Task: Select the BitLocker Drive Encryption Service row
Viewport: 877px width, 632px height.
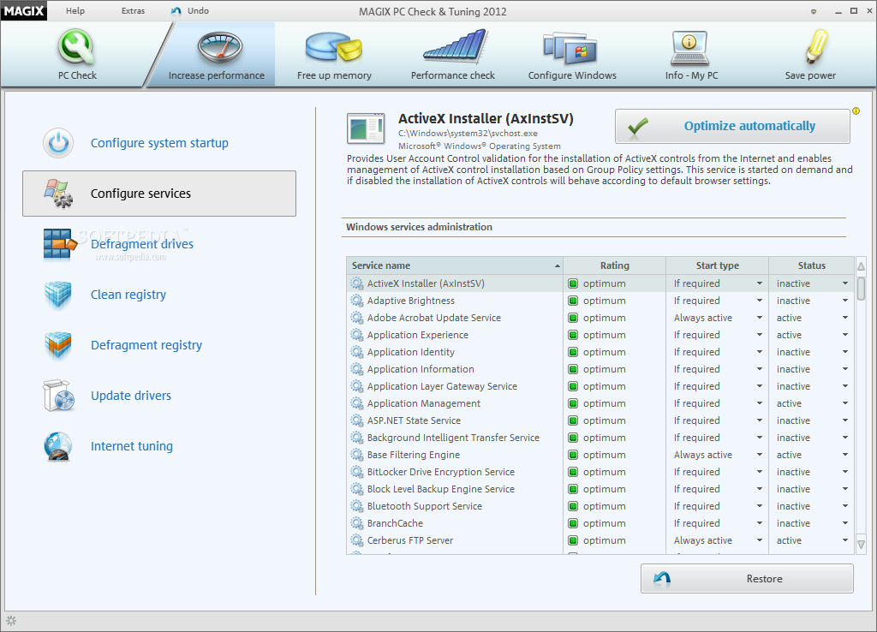Action: pos(600,472)
